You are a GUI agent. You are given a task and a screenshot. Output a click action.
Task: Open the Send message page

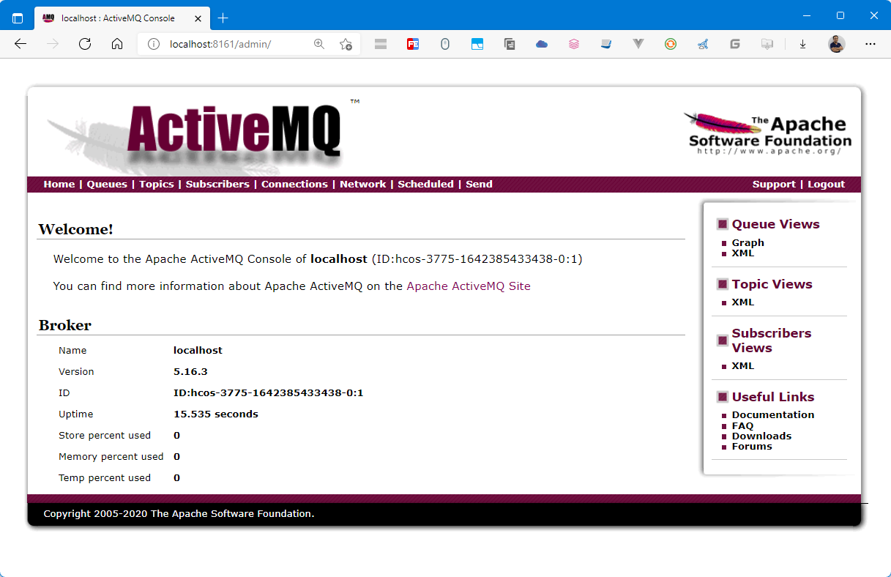point(479,185)
